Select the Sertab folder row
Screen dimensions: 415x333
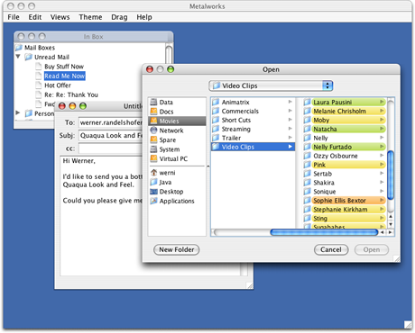tap(344, 174)
